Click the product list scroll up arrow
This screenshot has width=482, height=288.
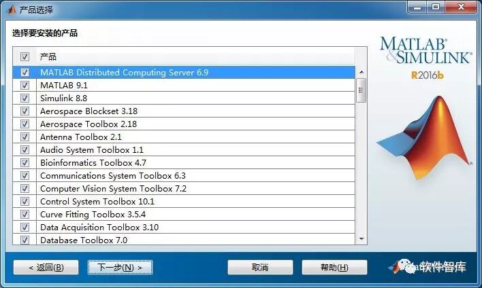pyautogui.click(x=361, y=73)
